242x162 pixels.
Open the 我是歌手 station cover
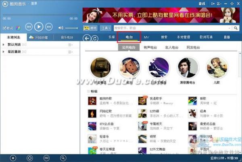click(142, 101)
